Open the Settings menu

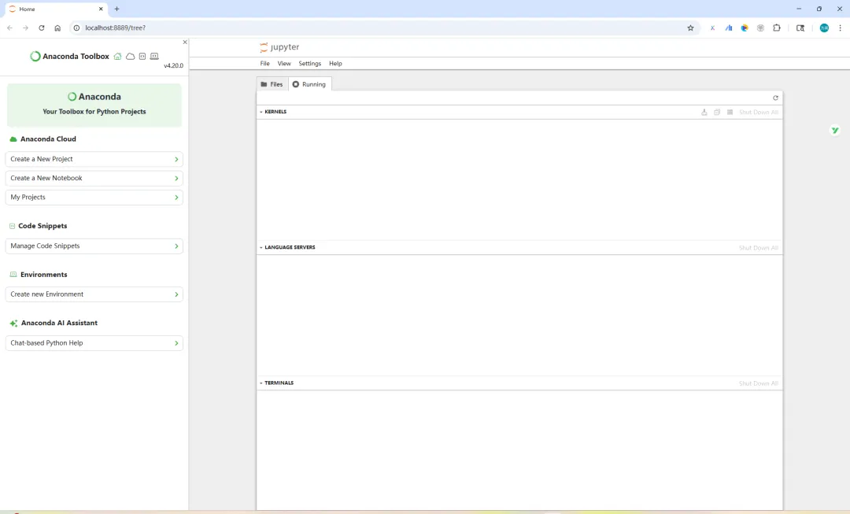point(309,64)
